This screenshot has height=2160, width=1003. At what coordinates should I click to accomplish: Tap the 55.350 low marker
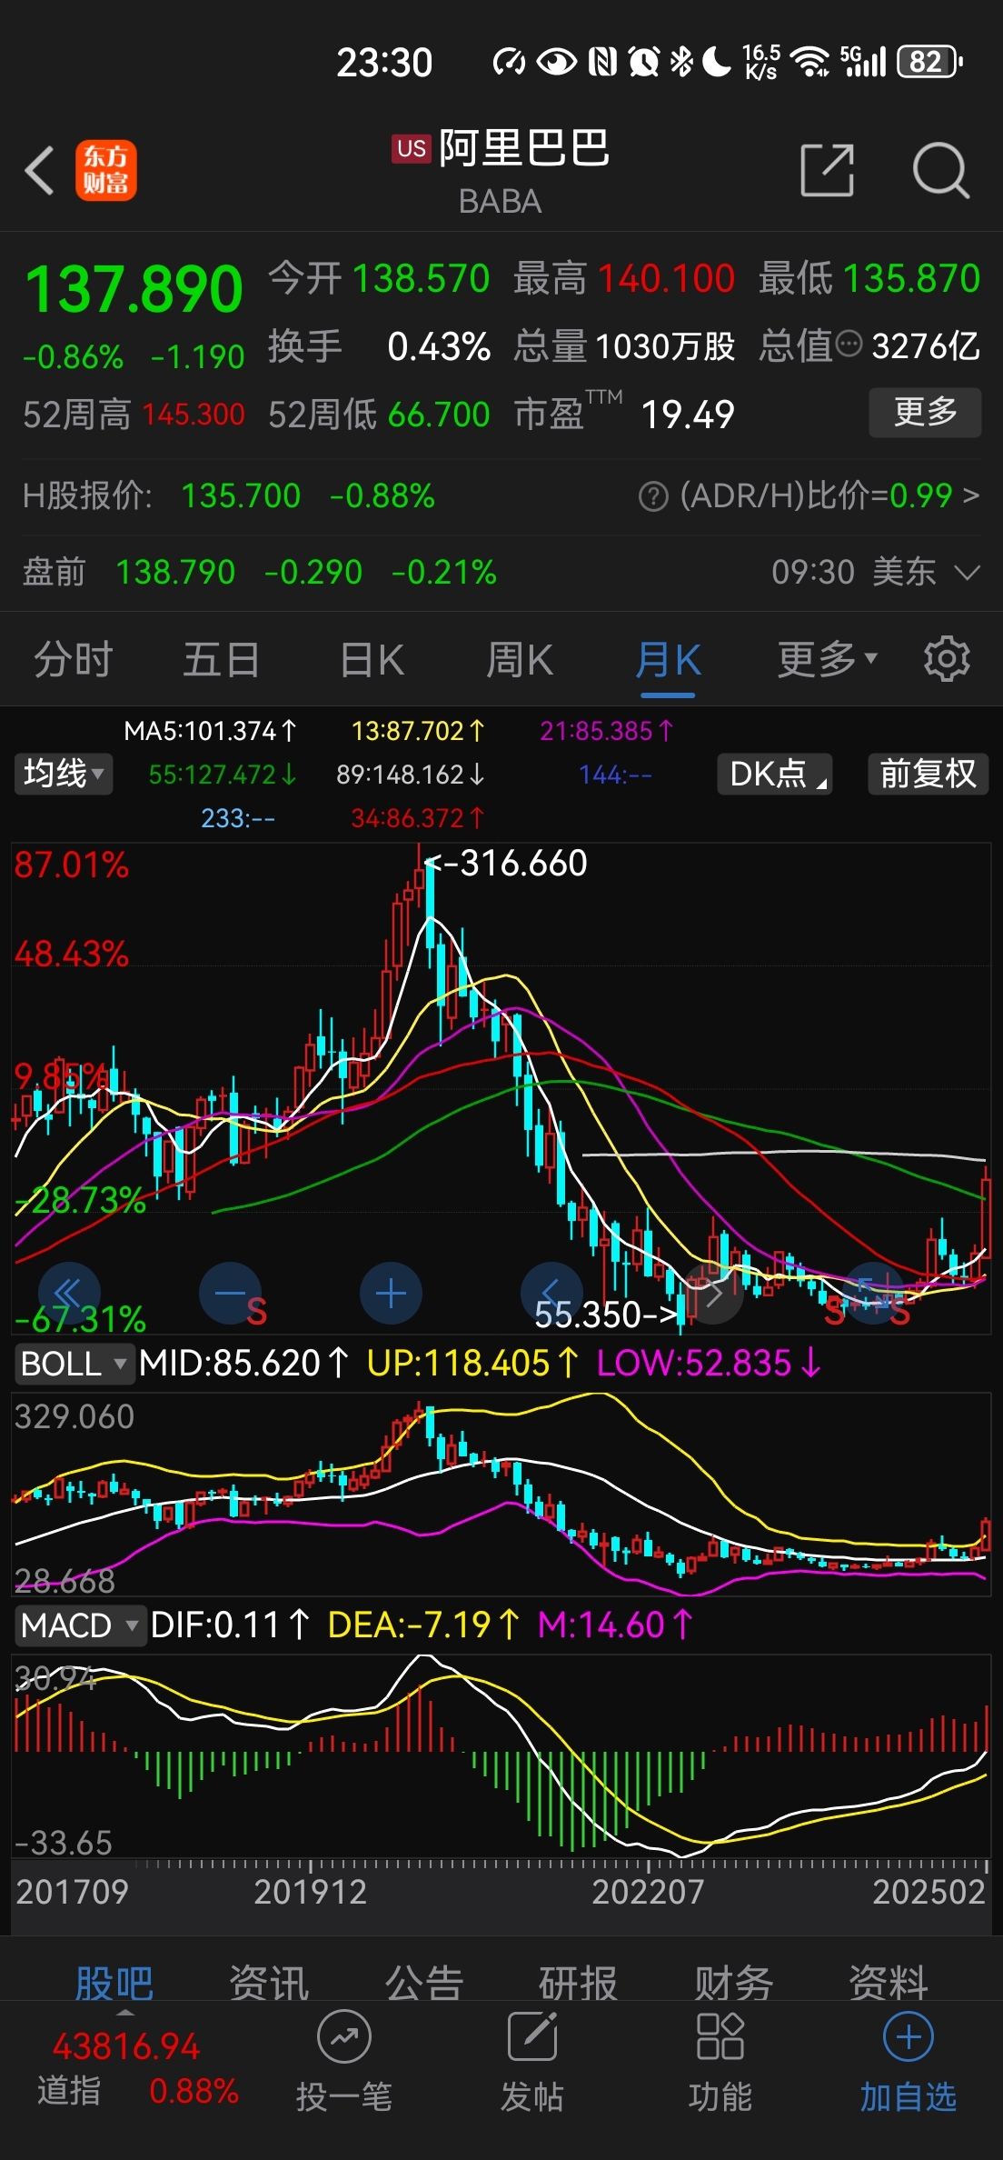click(x=606, y=1315)
